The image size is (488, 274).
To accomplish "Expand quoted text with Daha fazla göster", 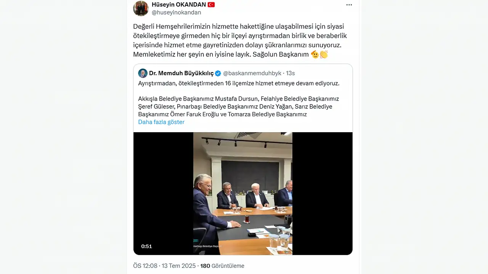I will click(161, 122).
